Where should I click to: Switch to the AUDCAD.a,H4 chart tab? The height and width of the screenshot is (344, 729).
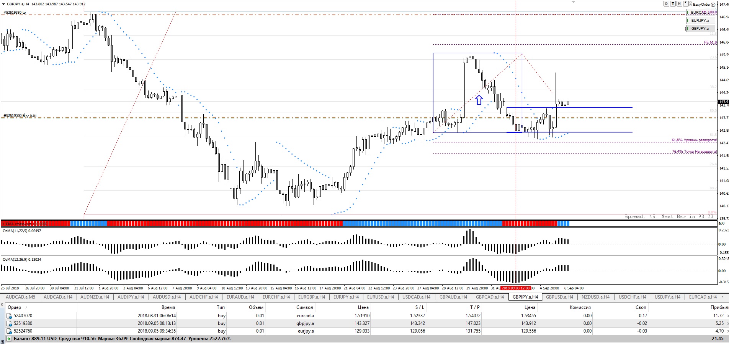(58, 297)
